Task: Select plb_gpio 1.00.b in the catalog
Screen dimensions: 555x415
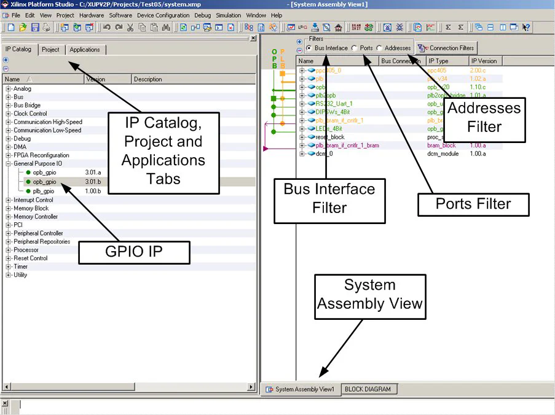Action: pos(44,191)
